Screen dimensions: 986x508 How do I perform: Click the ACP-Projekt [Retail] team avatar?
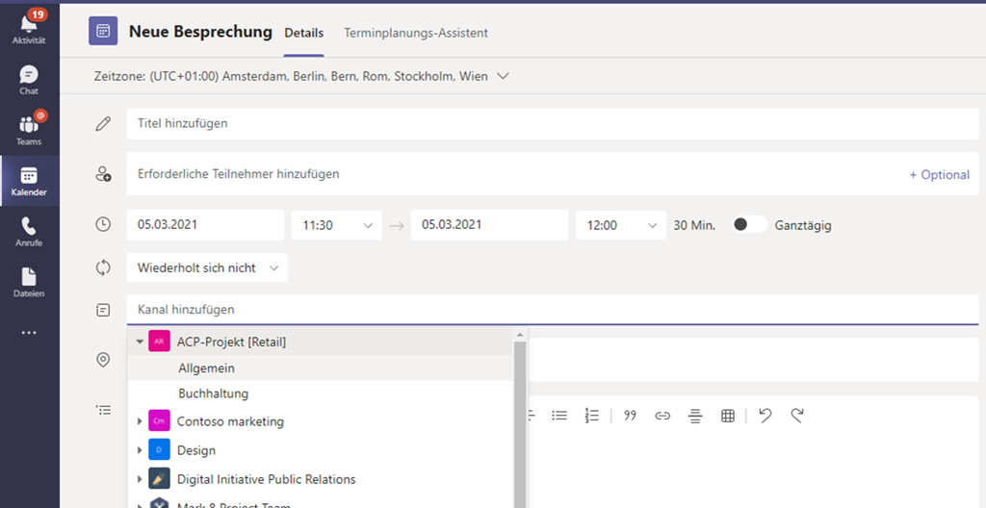point(159,342)
